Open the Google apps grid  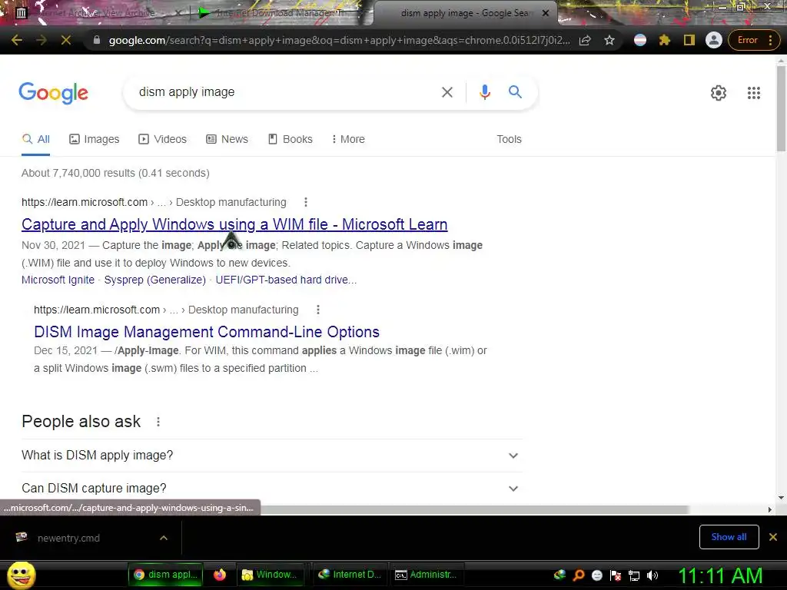click(x=753, y=93)
